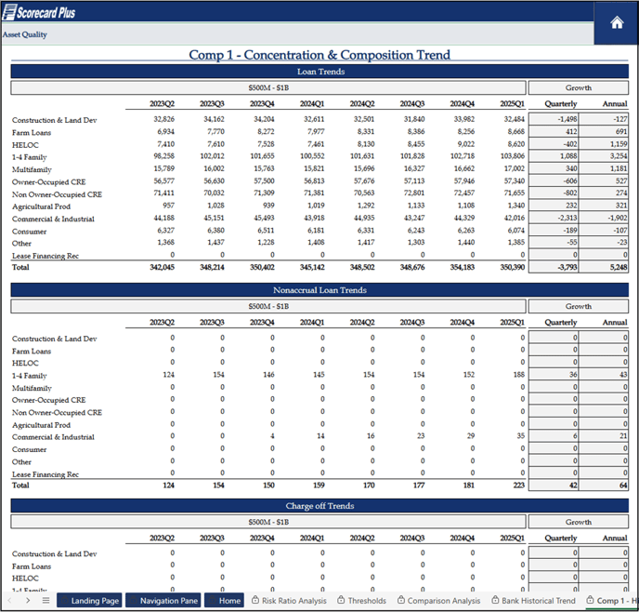Select Farm Loans 2024Q3 value 8,386
The width and height of the screenshot is (639, 612).
[x=416, y=131]
